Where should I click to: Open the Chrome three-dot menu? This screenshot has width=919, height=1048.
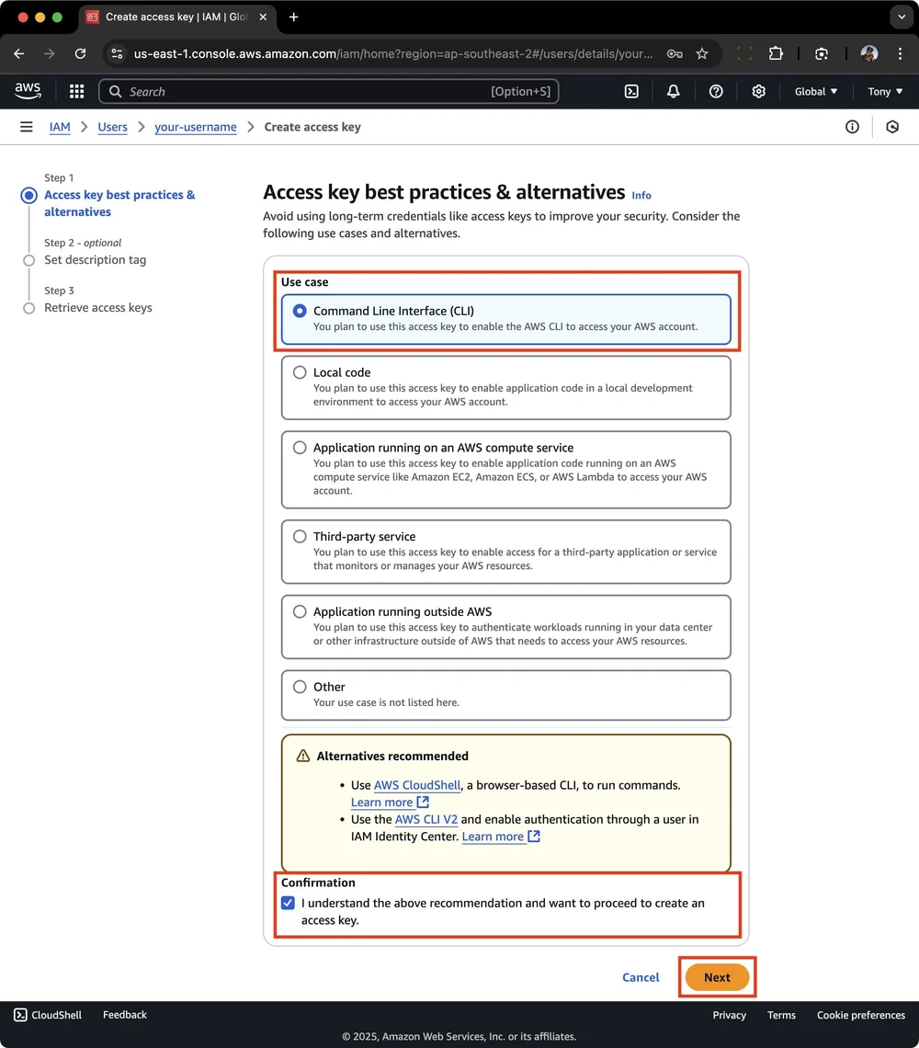click(901, 53)
